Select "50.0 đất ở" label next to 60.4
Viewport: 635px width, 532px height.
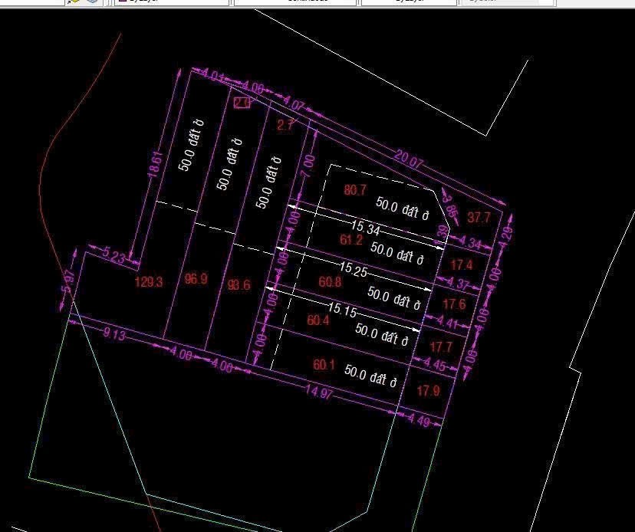pos(381,335)
